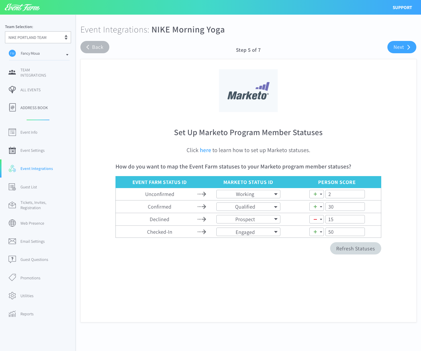Change the Checked-In score sign dropdown
This screenshot has height=351, width=421.
[x=317, y=232]
